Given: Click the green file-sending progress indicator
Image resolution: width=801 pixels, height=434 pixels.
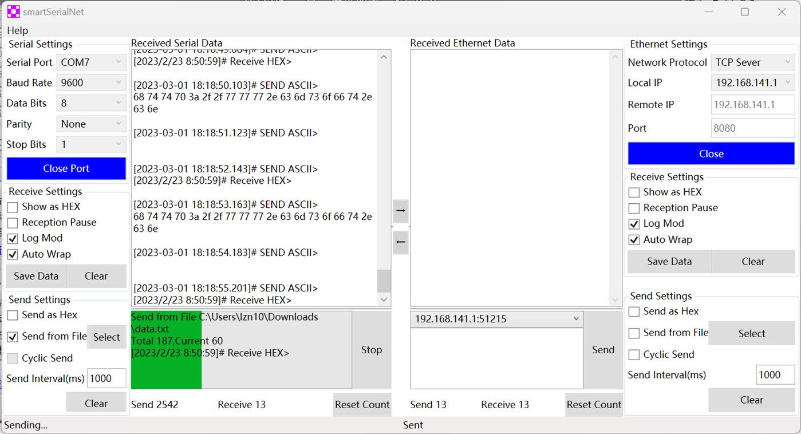Looking at the screenshot, I should (166, 349).
